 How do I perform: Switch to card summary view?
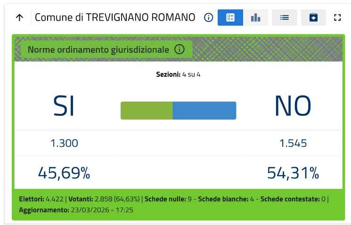(230, 18)
